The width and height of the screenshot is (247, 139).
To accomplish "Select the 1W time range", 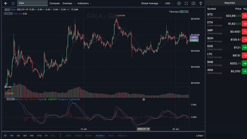I will (x=12, y=136).
